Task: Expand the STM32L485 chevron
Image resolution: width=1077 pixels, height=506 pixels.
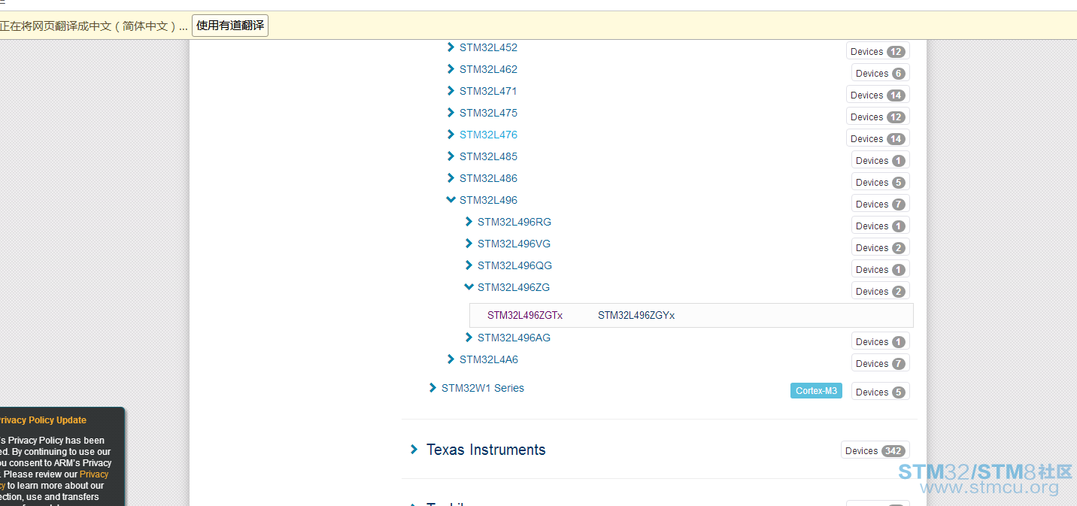Action: [x=451, y=156]
